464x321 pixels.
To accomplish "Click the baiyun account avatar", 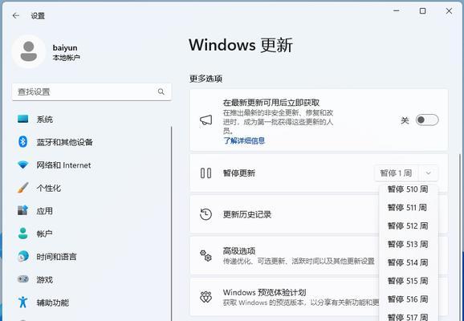I will tap(29, 51).
